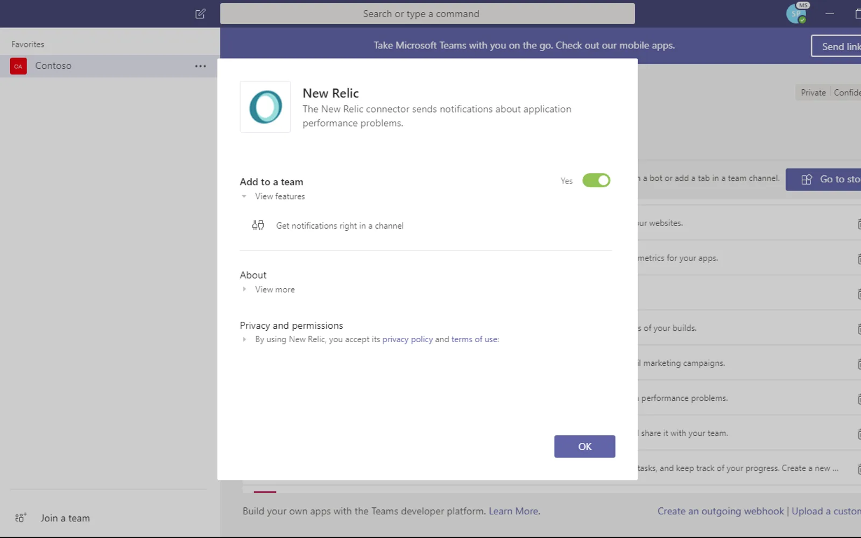Viewport: 861px width, 538px height.
Task: Click the New Relic app logo
Action: tap(265, 107)
